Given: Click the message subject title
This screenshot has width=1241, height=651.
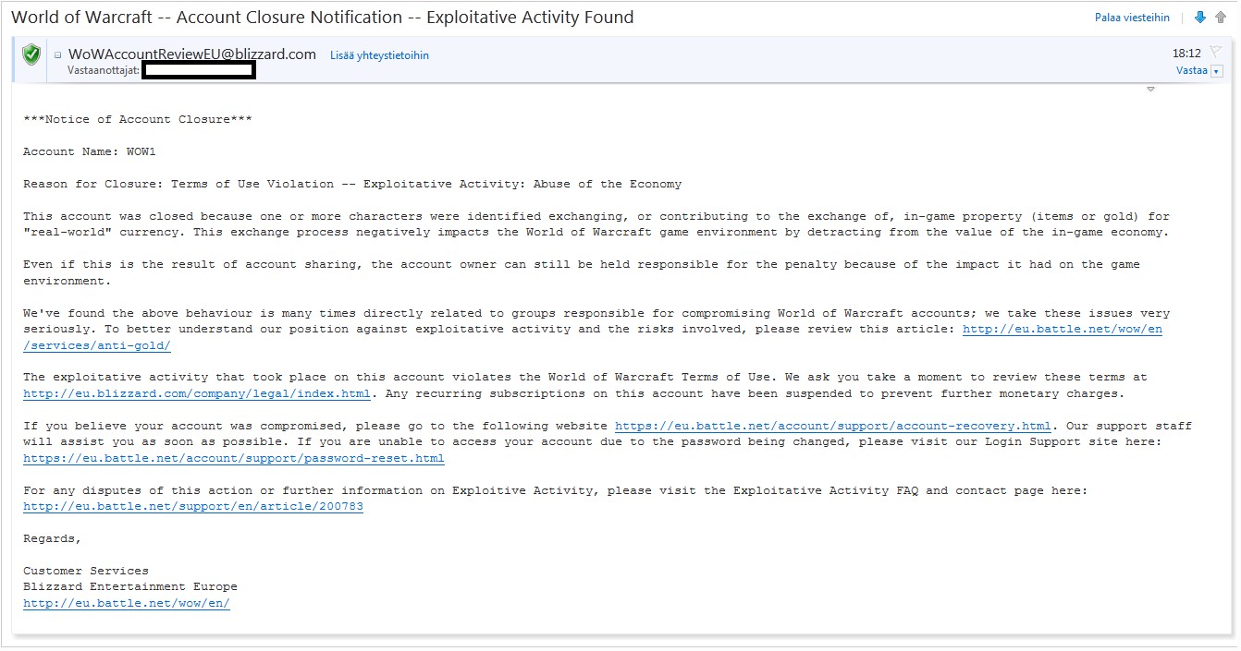Looking at the screenshot, I should pyautogui.click(x=323, y=18).
